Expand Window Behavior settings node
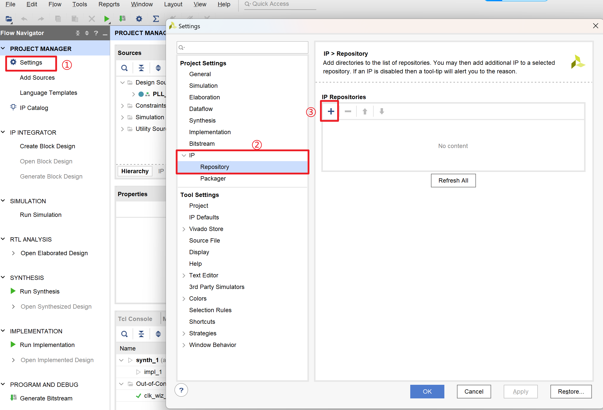603x410 pixels. coord(184,345)
